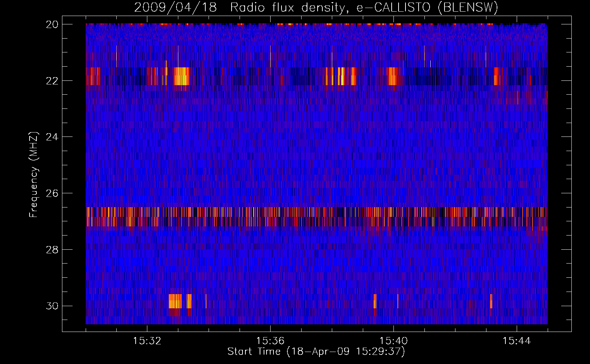Click the 'Frequency (MHZ)' axis label
Image resolution: width=590 pixels, height=364 pixels.
coord(34,174)
